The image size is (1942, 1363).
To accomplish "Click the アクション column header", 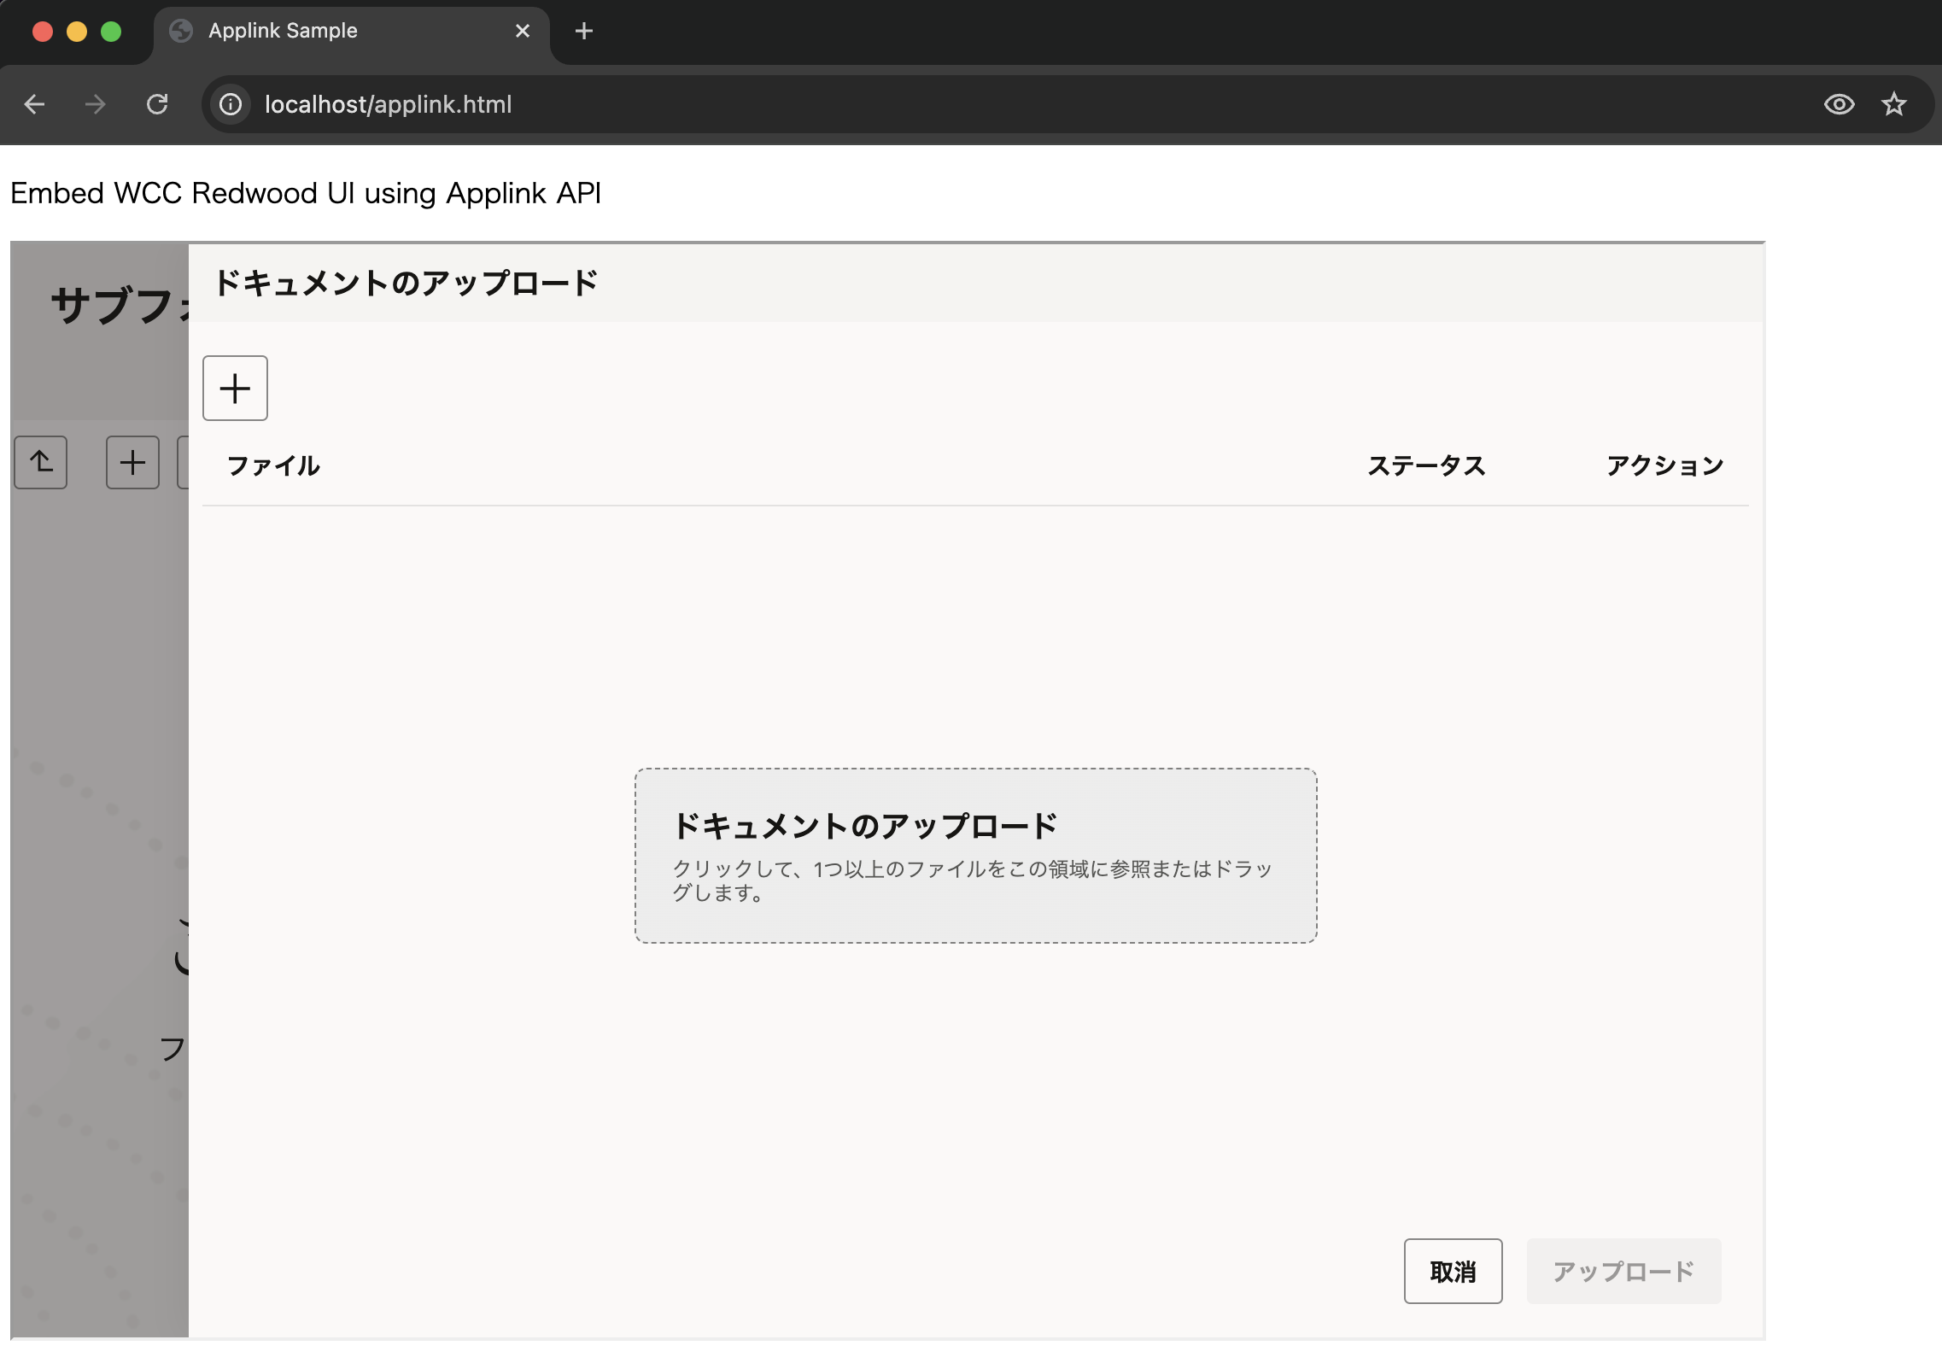I will (1664, 466).
